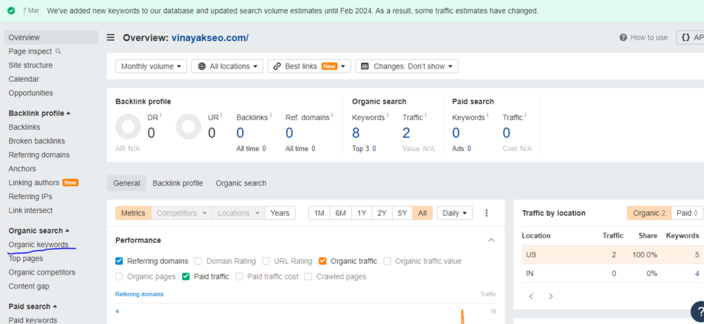The width and height of the screenshot is (704, 324).
Task: Switch to the Organic search tab
Action: tap(241, 183)
